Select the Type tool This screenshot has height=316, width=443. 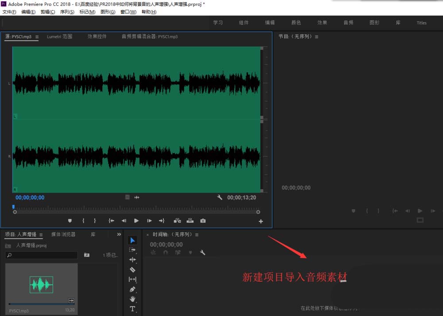tap(132, 308)
